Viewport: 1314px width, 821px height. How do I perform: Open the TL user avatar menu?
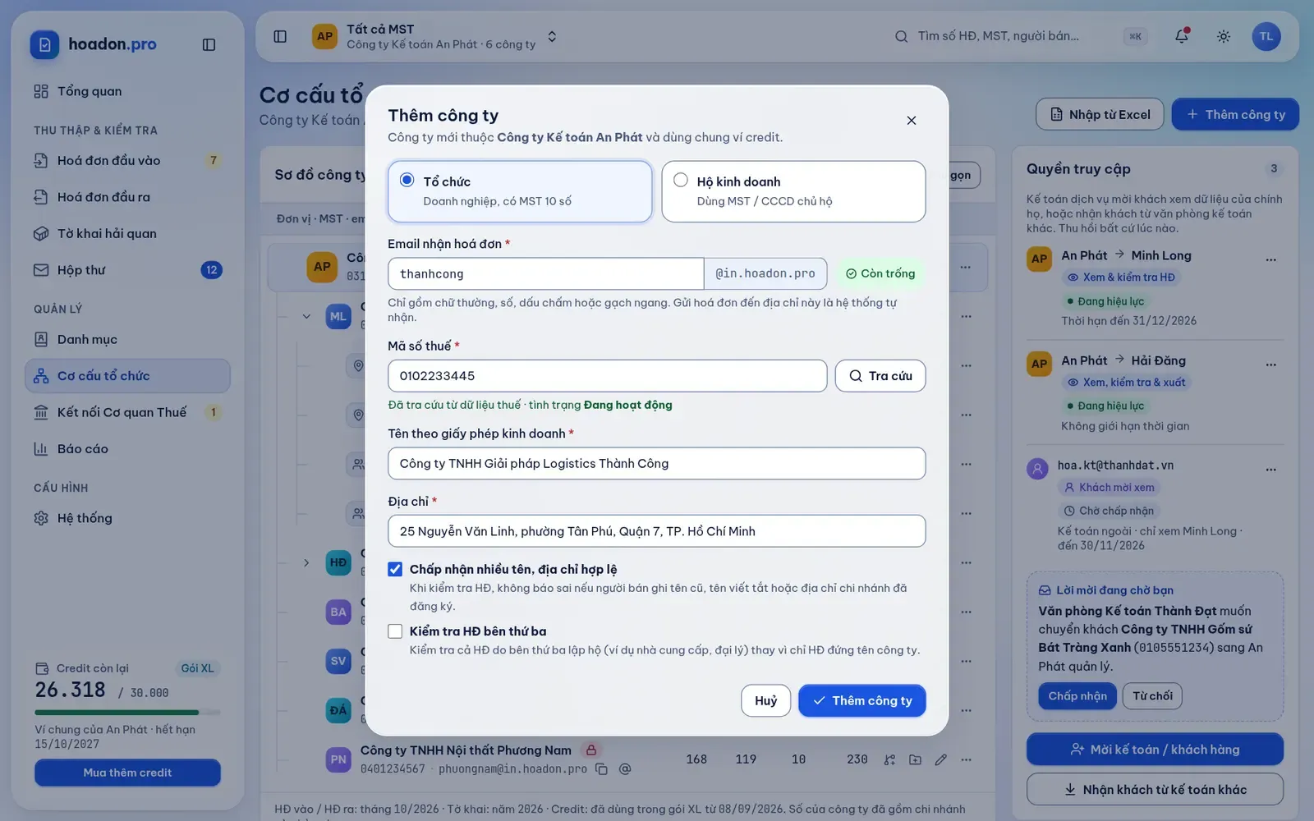[1266, 36]
